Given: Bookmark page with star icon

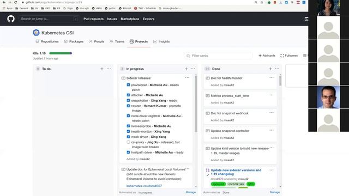Looking at the screenshot, I should 262,2.
